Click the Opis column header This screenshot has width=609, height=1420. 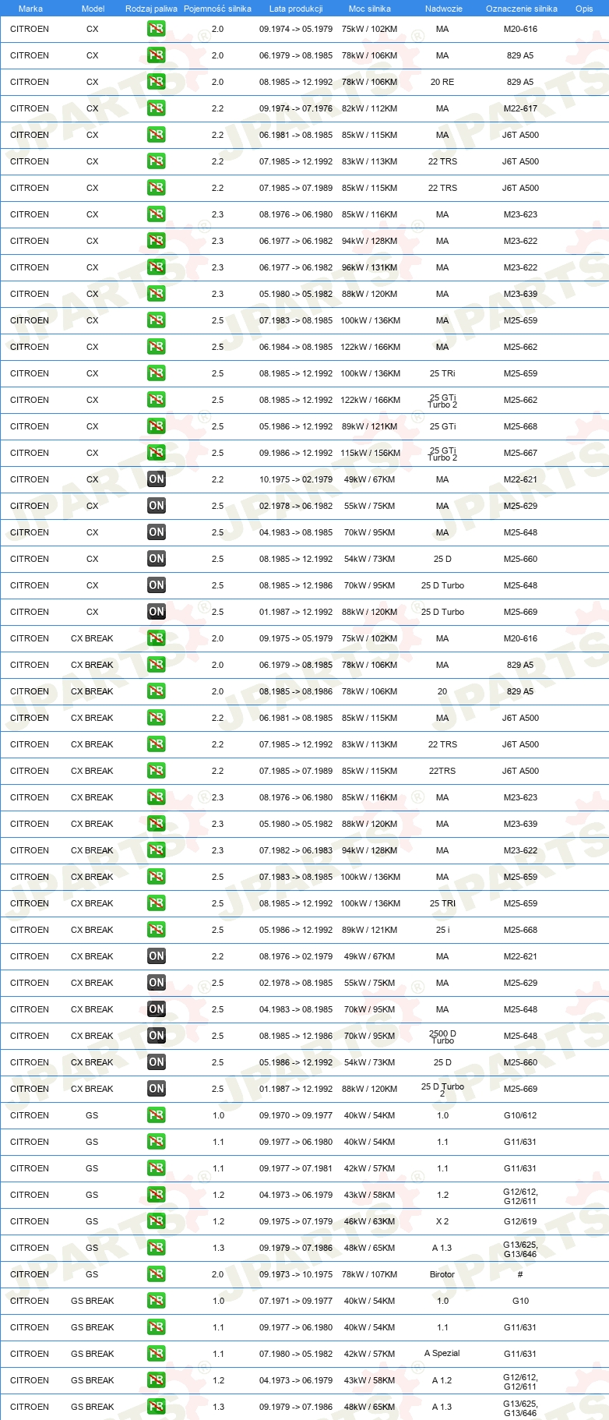coord(584,9)
